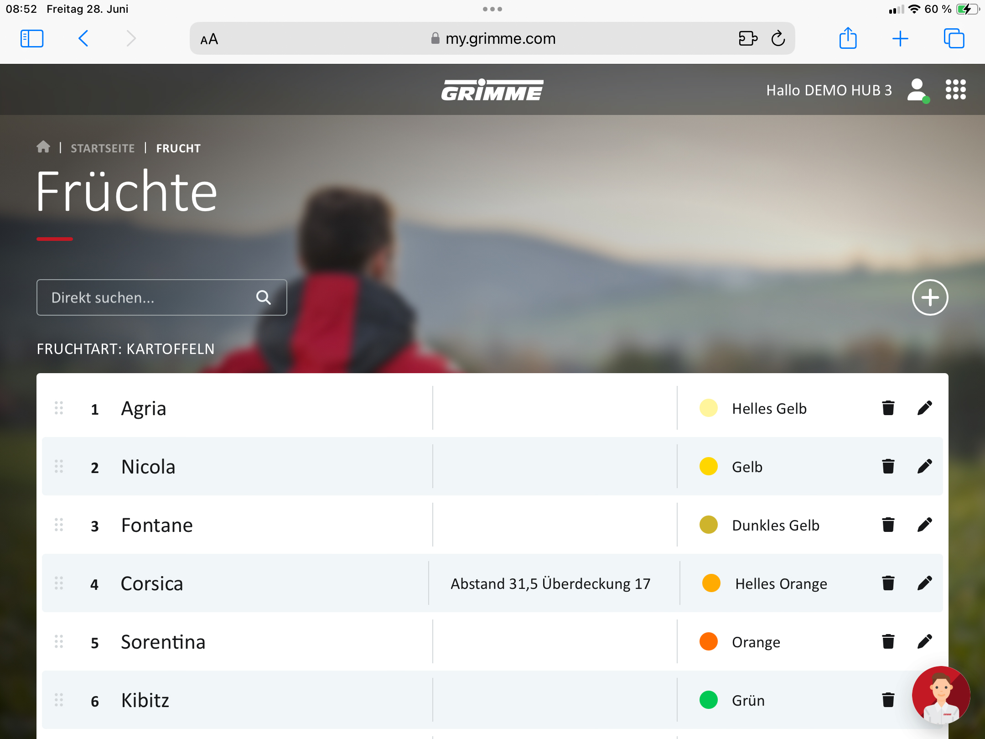Click the Helles Orange label
985x739 pixels.
pos(781,584)
